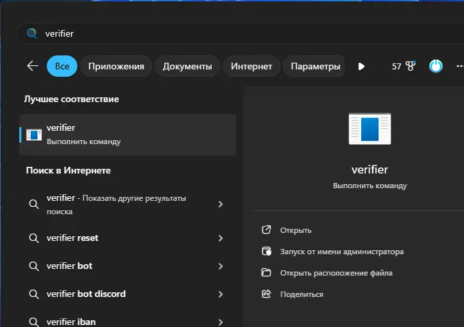Open the round profile avatar icon
The width and height of the screenshot is (464, 327).
[436, 66]
